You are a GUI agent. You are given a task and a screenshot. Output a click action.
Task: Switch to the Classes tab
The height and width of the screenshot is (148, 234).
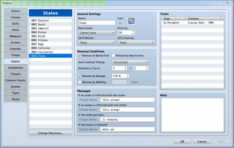coord(16,17)
